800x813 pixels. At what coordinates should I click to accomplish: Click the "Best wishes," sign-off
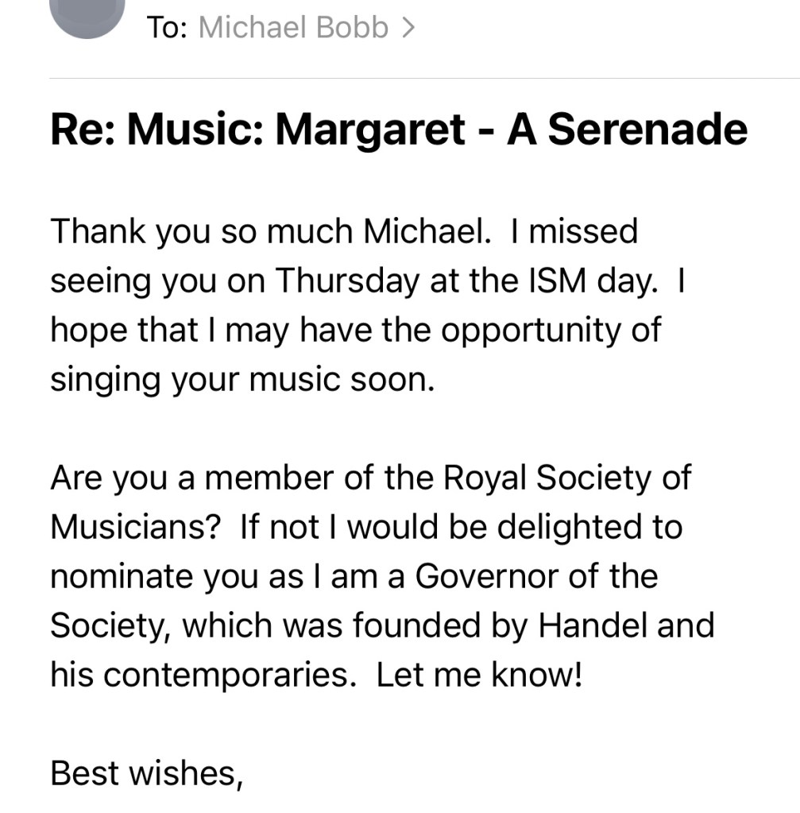[146, 772]
